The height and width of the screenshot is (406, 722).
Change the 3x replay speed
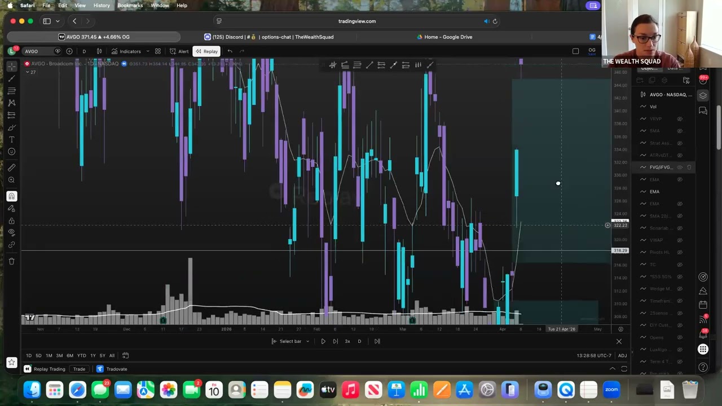click(347, 341)
